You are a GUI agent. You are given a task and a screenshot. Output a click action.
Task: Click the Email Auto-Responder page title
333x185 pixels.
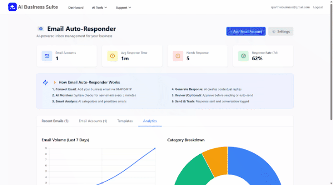[81, 29]
